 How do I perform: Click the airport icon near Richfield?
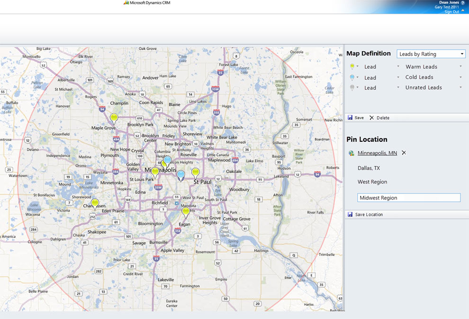(177, 203)
